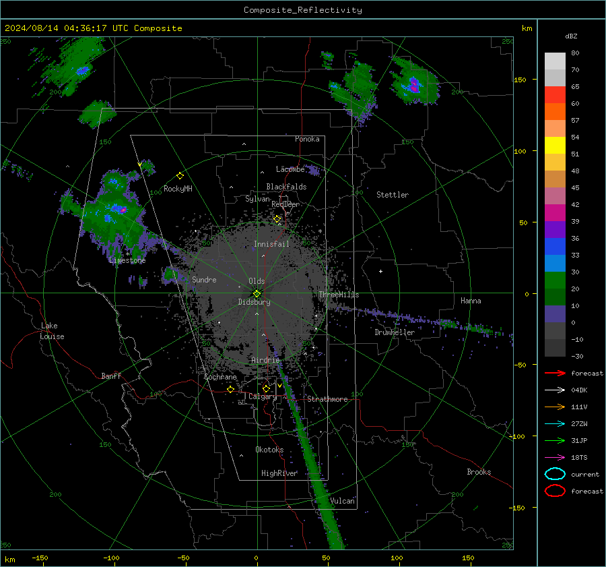The height and width of the screenshot is (567, 606).
Task: Click the Okotoks label
Action: [269, 450]
